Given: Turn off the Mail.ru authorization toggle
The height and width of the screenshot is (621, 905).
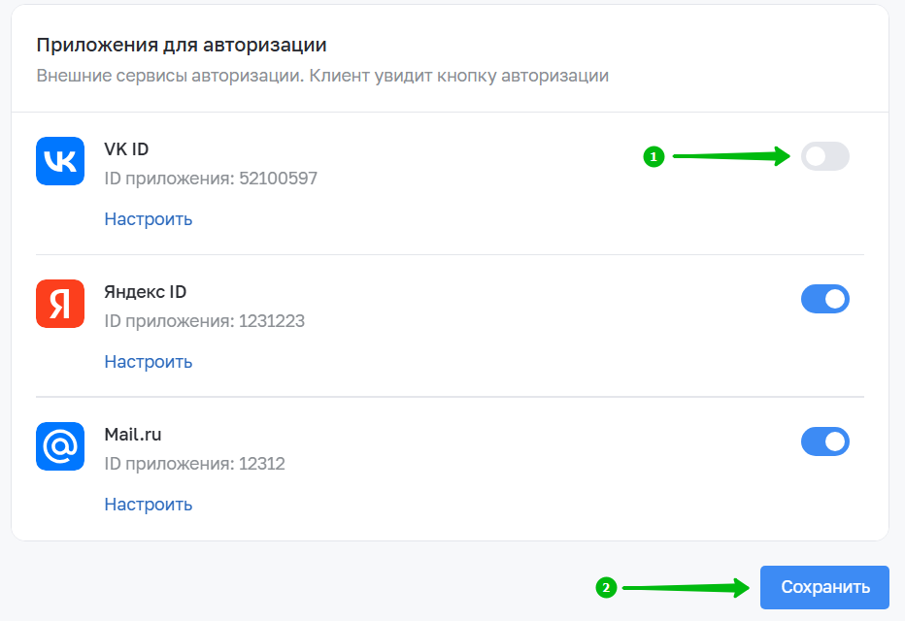Looking at the screenshot, I should (x=824, y=441).
